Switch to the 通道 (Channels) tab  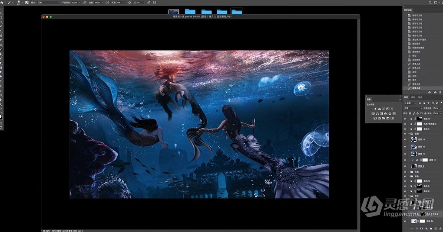point(413,97)
